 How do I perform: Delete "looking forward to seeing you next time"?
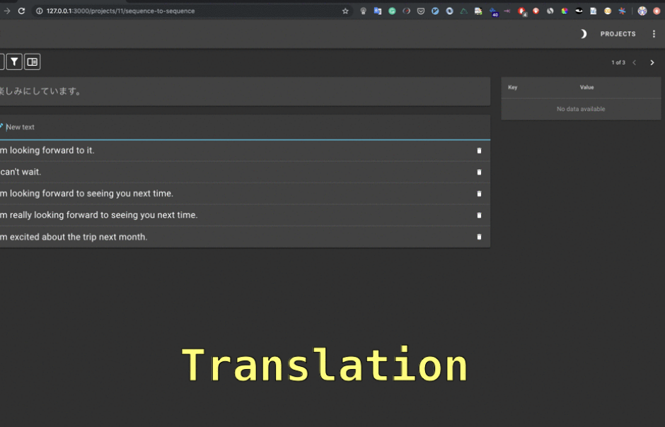[x=479, y=194]
